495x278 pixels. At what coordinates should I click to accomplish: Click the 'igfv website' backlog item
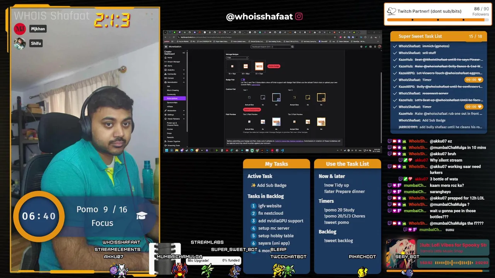tap(270, 206)
